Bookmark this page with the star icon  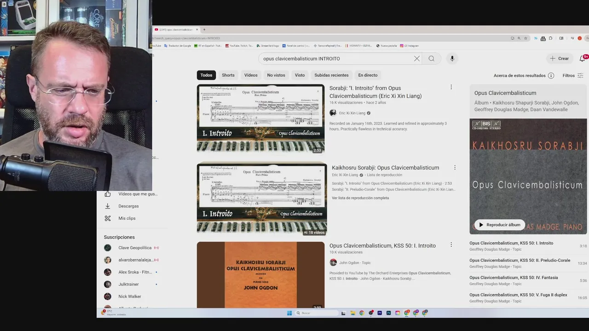coord(525,38)
